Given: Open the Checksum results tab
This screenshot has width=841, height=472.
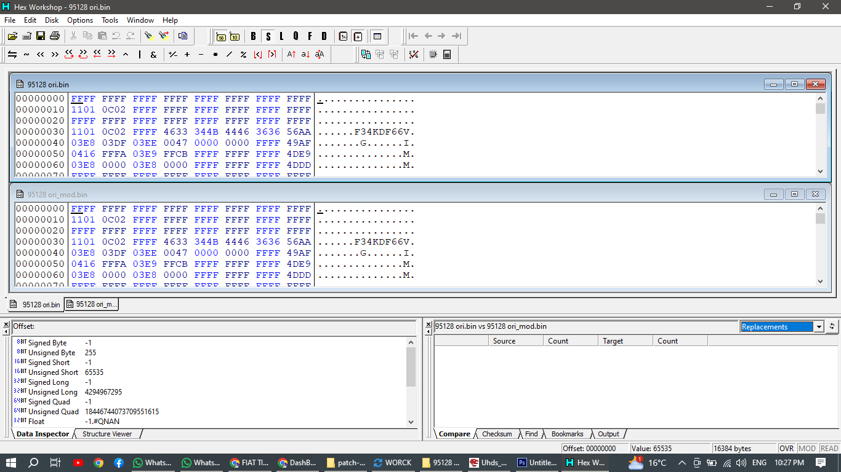Looking at the screenshot, I should tap(497, 434).
